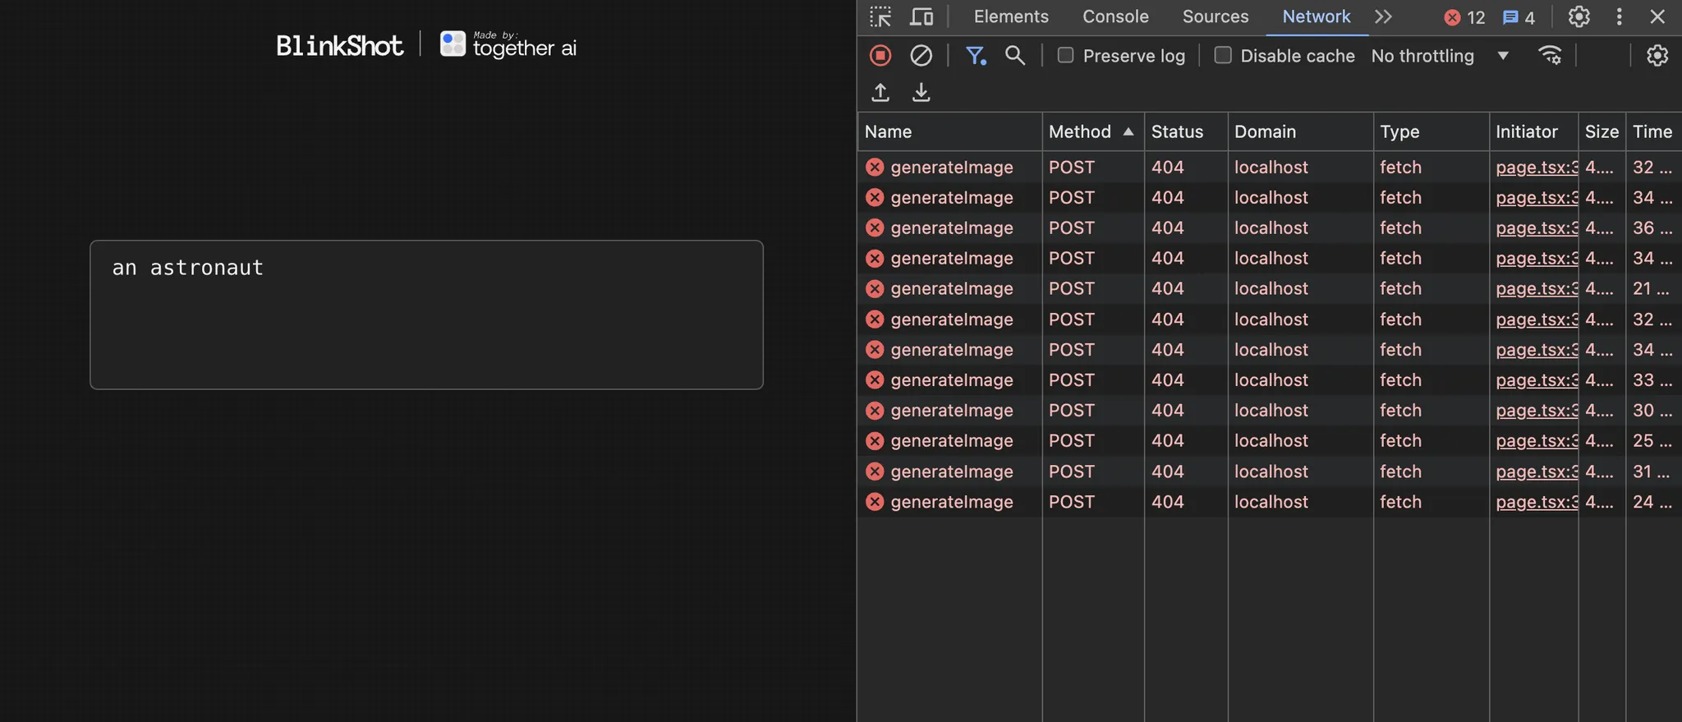Click the BlinkShot logo
Image resolution: width=1682 pixels, height=722 pixels.
[x=339, y=45]
